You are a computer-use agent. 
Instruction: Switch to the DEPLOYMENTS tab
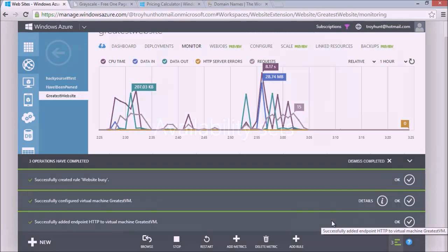click(x=159, y=46)
